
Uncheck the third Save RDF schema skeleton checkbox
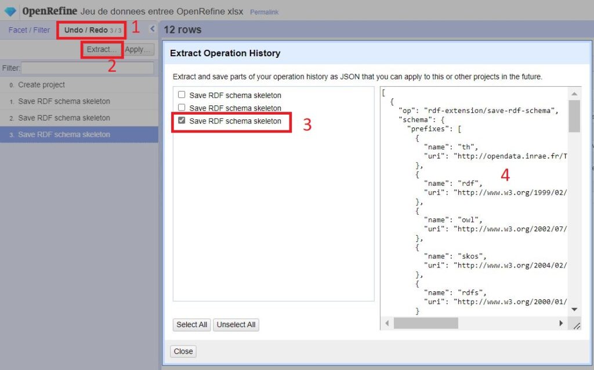(182, 121)
